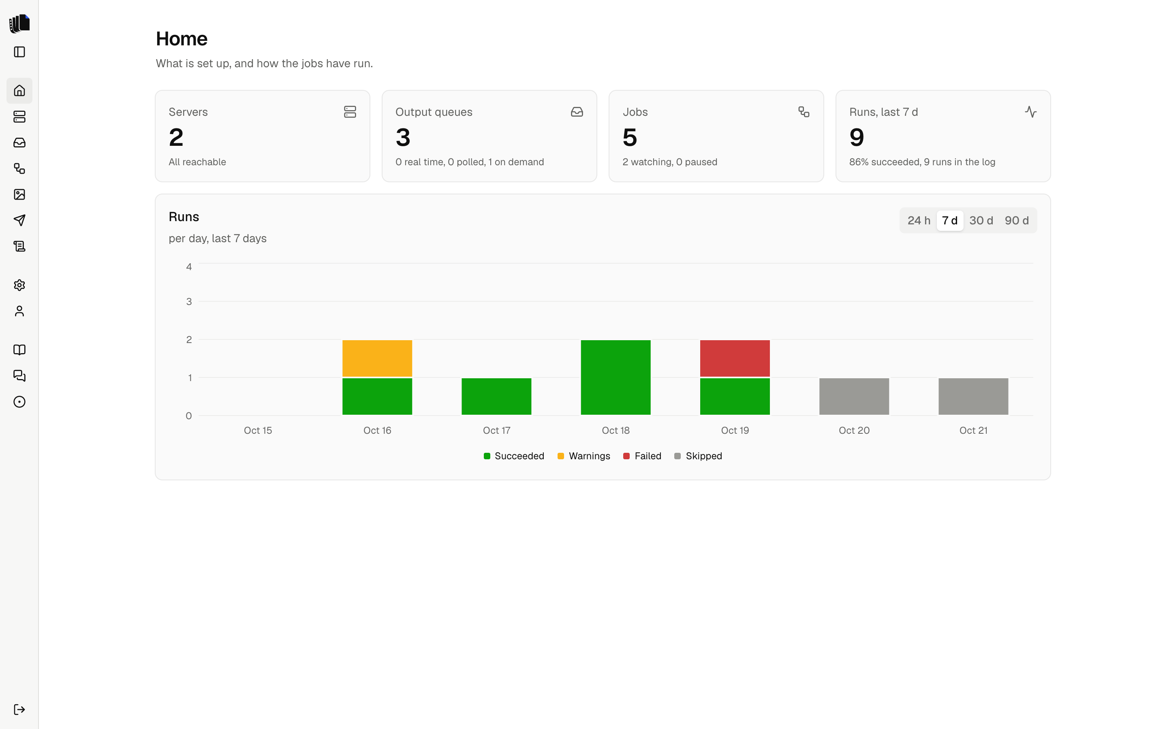The image size is (1167, 729).
Task: Click the inbox icon in Output queues card
Action: point(577,112)
